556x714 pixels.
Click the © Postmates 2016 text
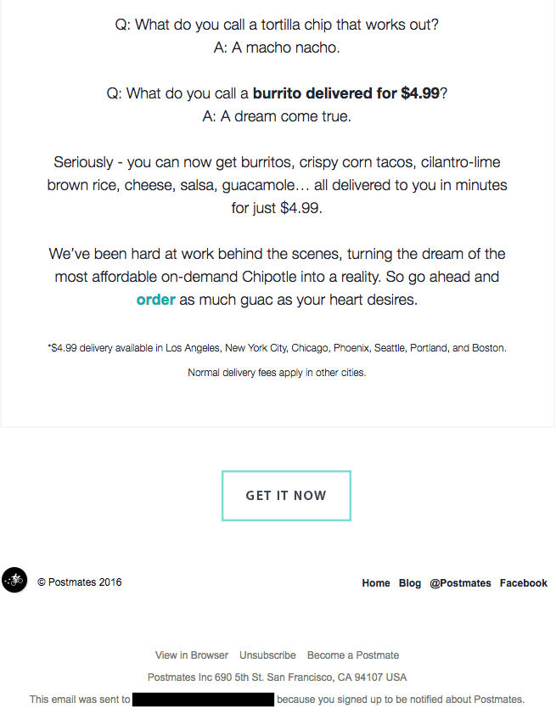(x=79, y=582)
